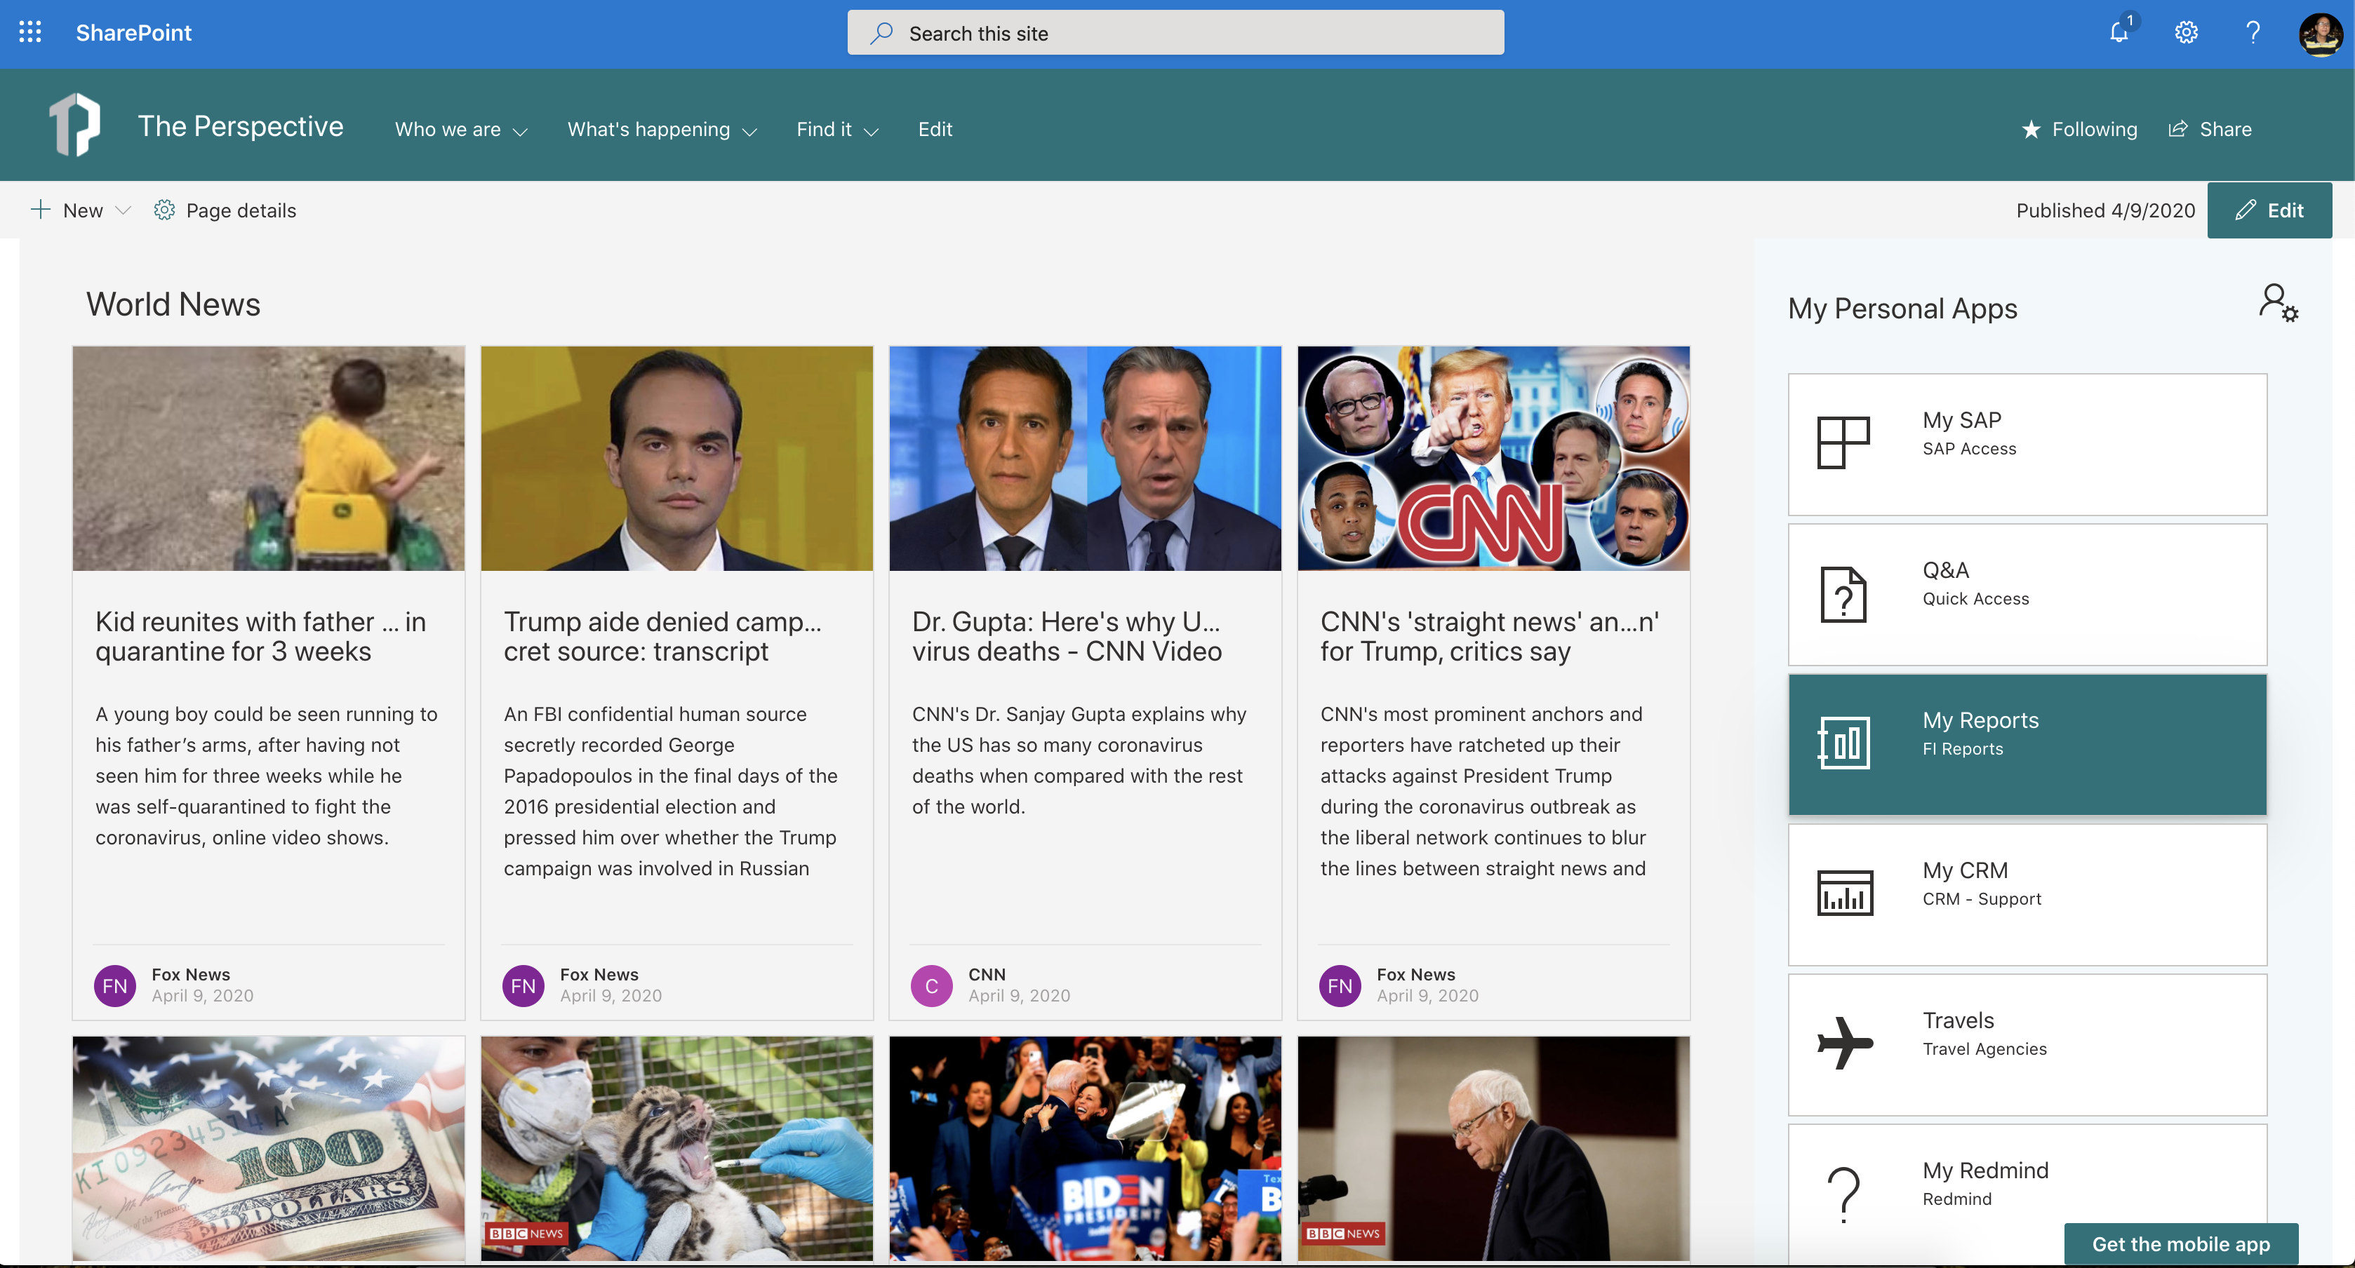Click CRM - Support subtitle text
Screen dimensions: 2355x1268
1982,899
